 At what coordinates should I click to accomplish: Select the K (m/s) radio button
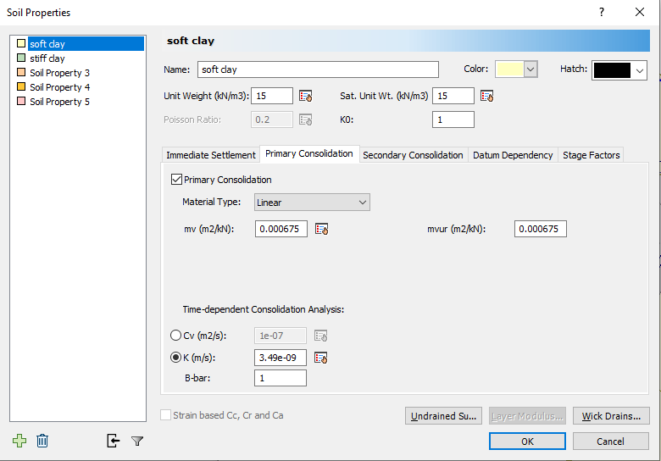coord(175,358)
